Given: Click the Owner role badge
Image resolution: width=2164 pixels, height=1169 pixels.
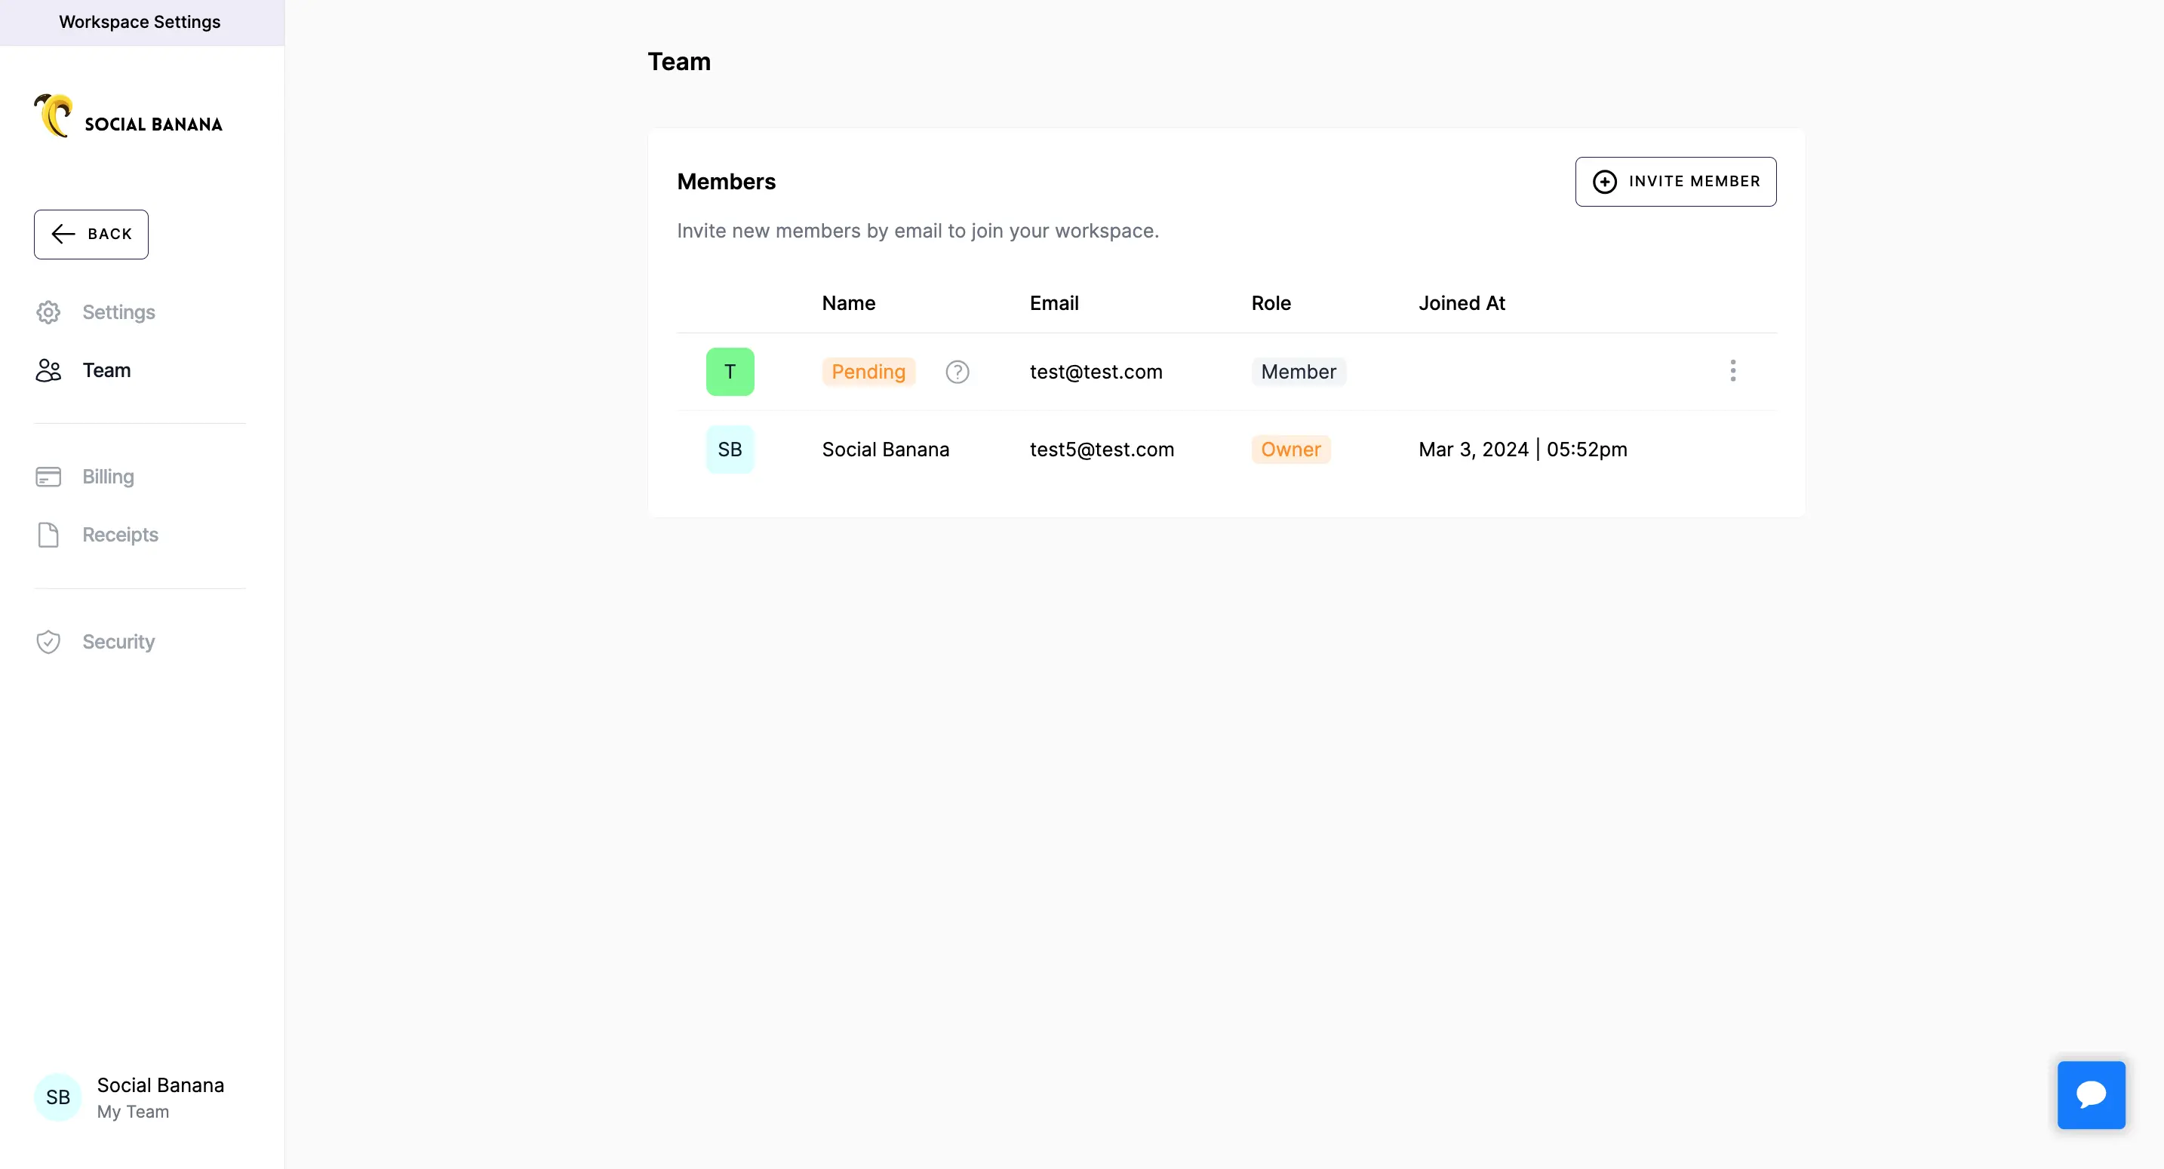Looking at the screenshot, I should click(1291, 449).
